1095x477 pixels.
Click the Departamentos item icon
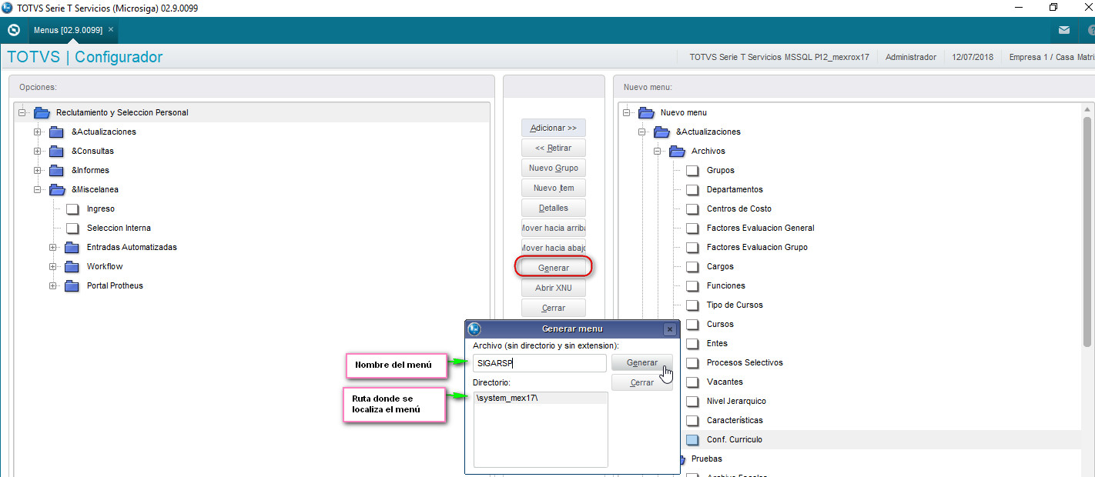[x=692, y=189]
